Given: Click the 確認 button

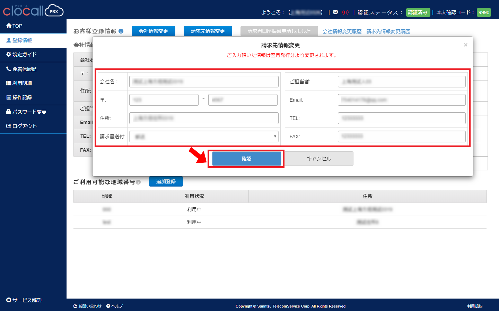Looking at the screenshot, I should click(x=247, y=159).
